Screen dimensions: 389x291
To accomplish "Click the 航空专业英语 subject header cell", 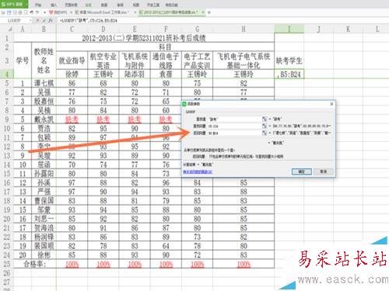I will tap(103, 61).
